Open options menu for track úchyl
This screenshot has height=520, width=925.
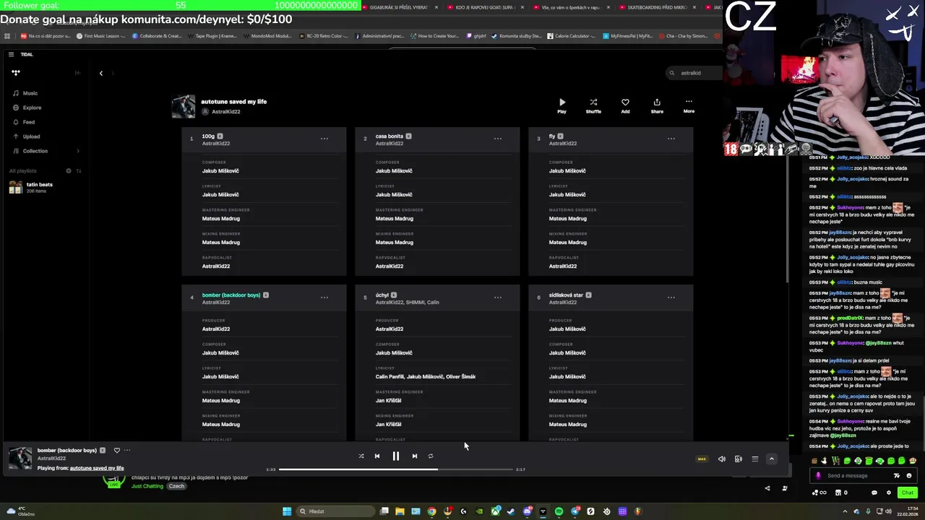(x=498, y=298)
